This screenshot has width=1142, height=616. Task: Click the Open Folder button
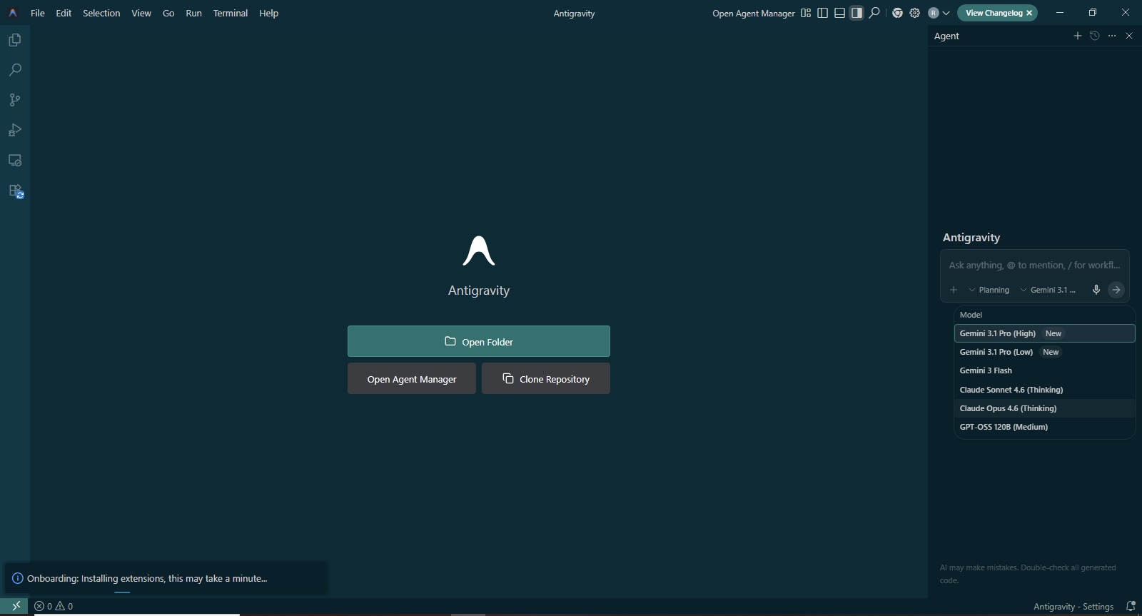click(478, 341)
